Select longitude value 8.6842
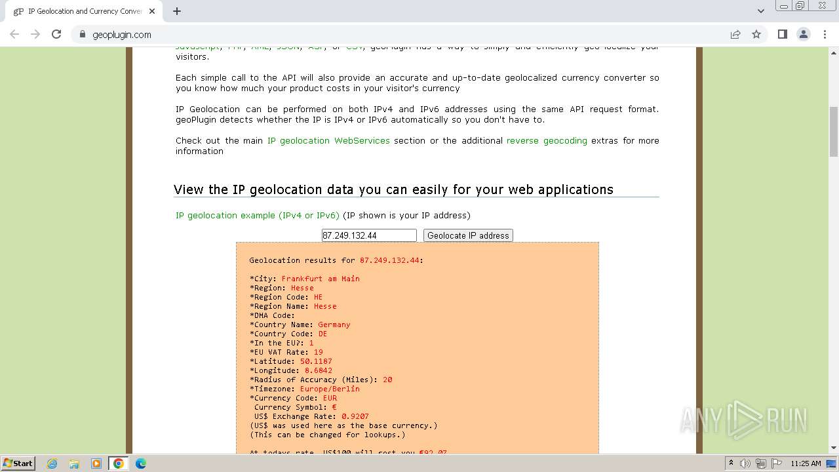839x472 pixels. point(319,370)
